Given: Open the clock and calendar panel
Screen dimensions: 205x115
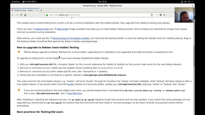Looking at the screenshot, I should (102, 2).
